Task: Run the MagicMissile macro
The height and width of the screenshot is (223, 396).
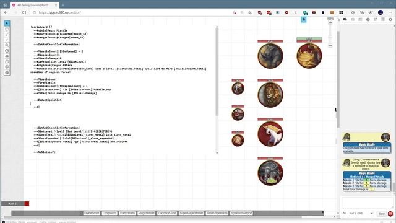Action: tap(146, 213)
